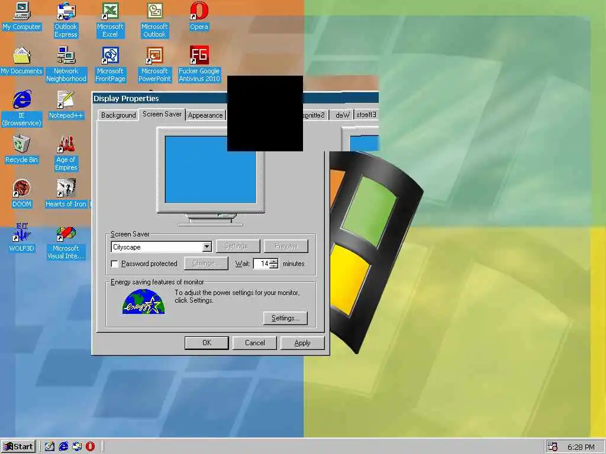606x454 pixels.
Task: Click Show Desktop quick launch icon
Action: [x=49, y=447]
